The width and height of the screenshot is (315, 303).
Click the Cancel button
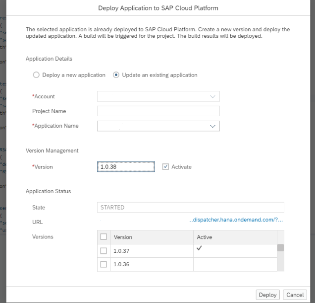(295, 295)
